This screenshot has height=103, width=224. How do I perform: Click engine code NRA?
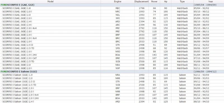click(118, 75)
